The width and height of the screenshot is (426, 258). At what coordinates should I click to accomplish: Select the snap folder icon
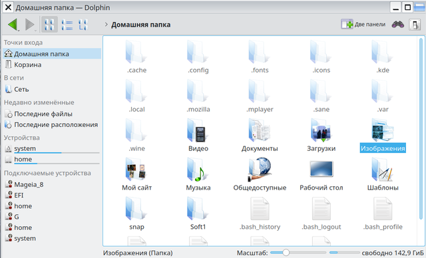click(x=136, y=209)
